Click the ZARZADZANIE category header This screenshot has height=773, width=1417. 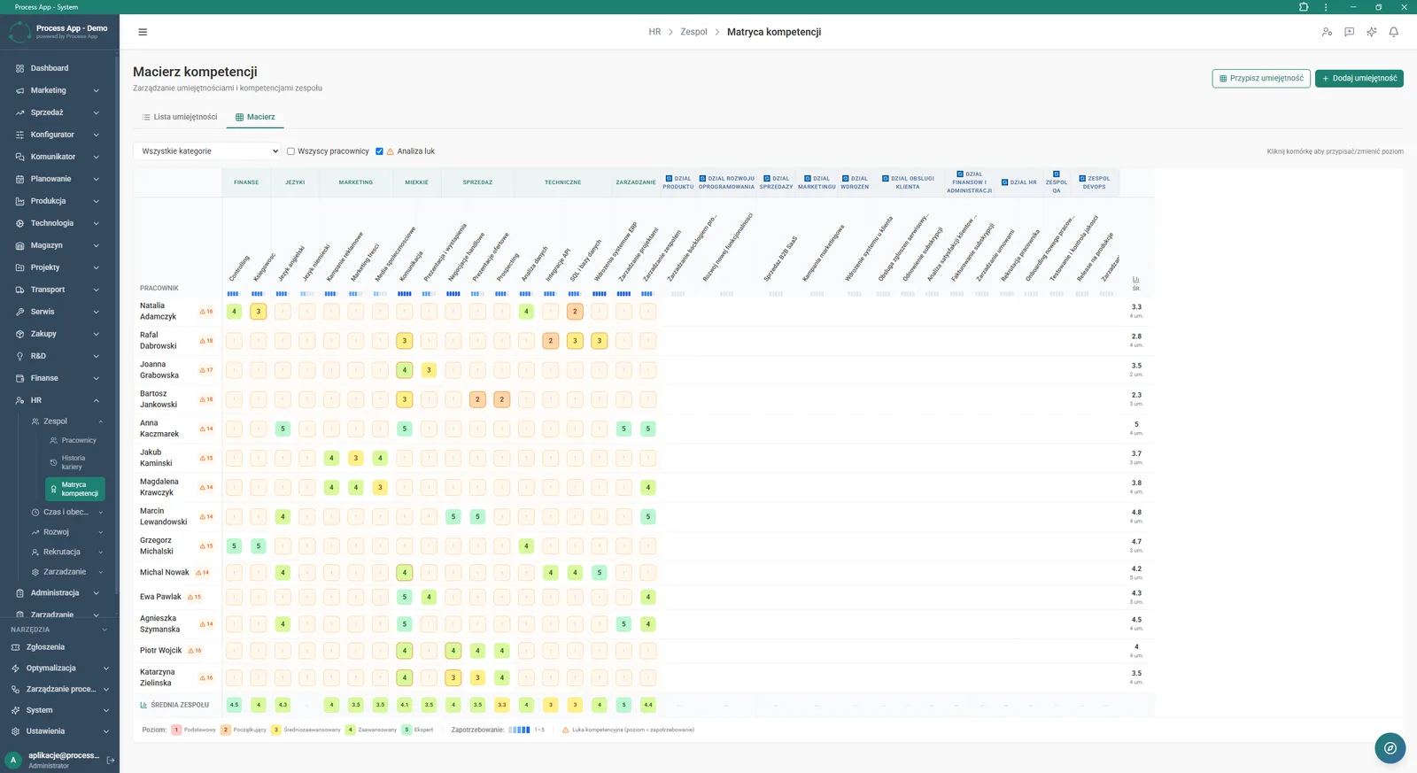636,182
